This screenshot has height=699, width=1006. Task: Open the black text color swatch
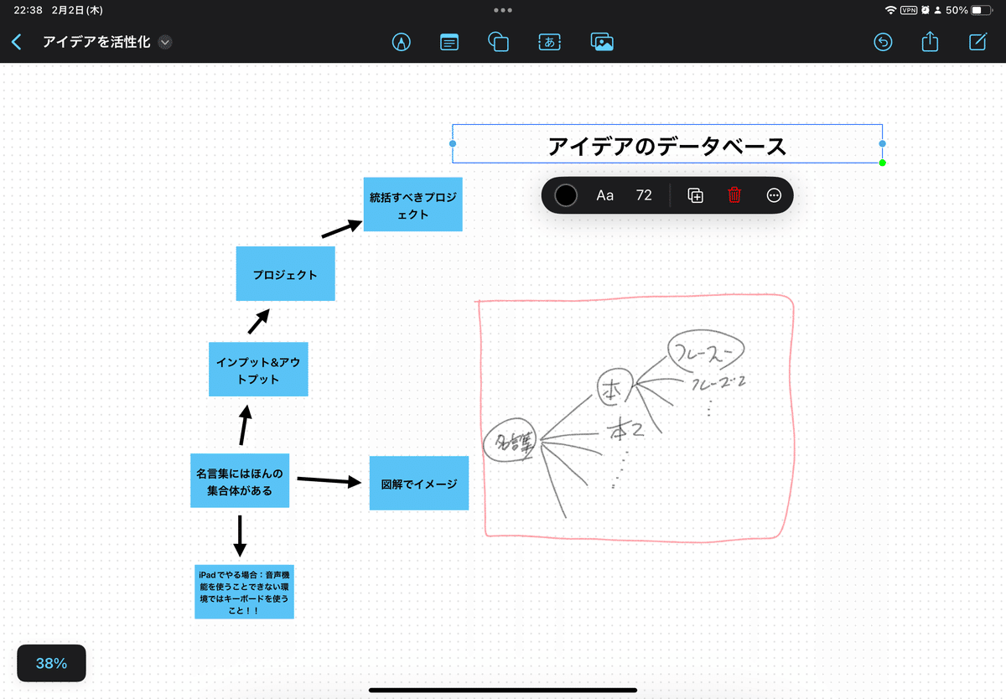click(565, 194)
